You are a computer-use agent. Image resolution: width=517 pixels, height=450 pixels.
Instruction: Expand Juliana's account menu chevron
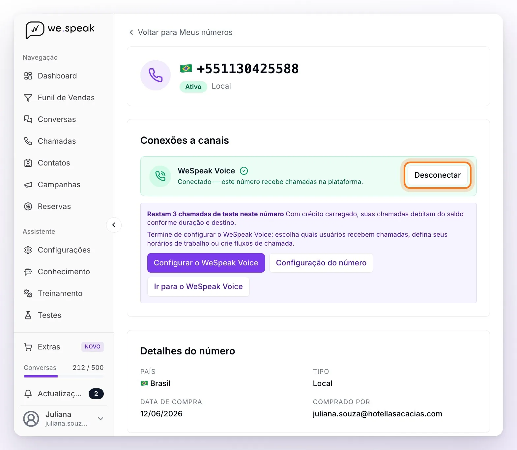click(x=101, y=419)
